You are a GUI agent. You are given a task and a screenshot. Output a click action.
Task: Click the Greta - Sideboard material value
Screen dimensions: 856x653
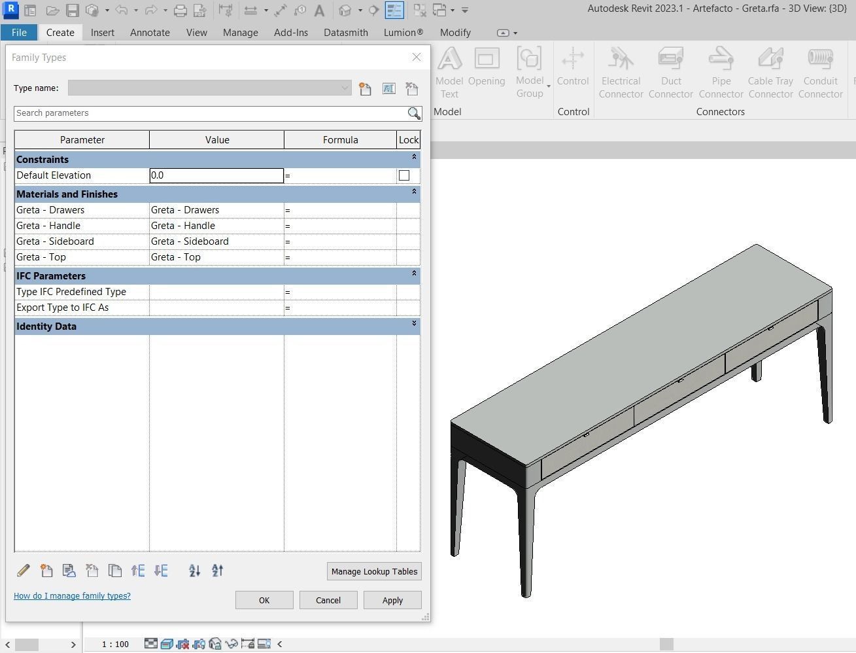point(216,241)
